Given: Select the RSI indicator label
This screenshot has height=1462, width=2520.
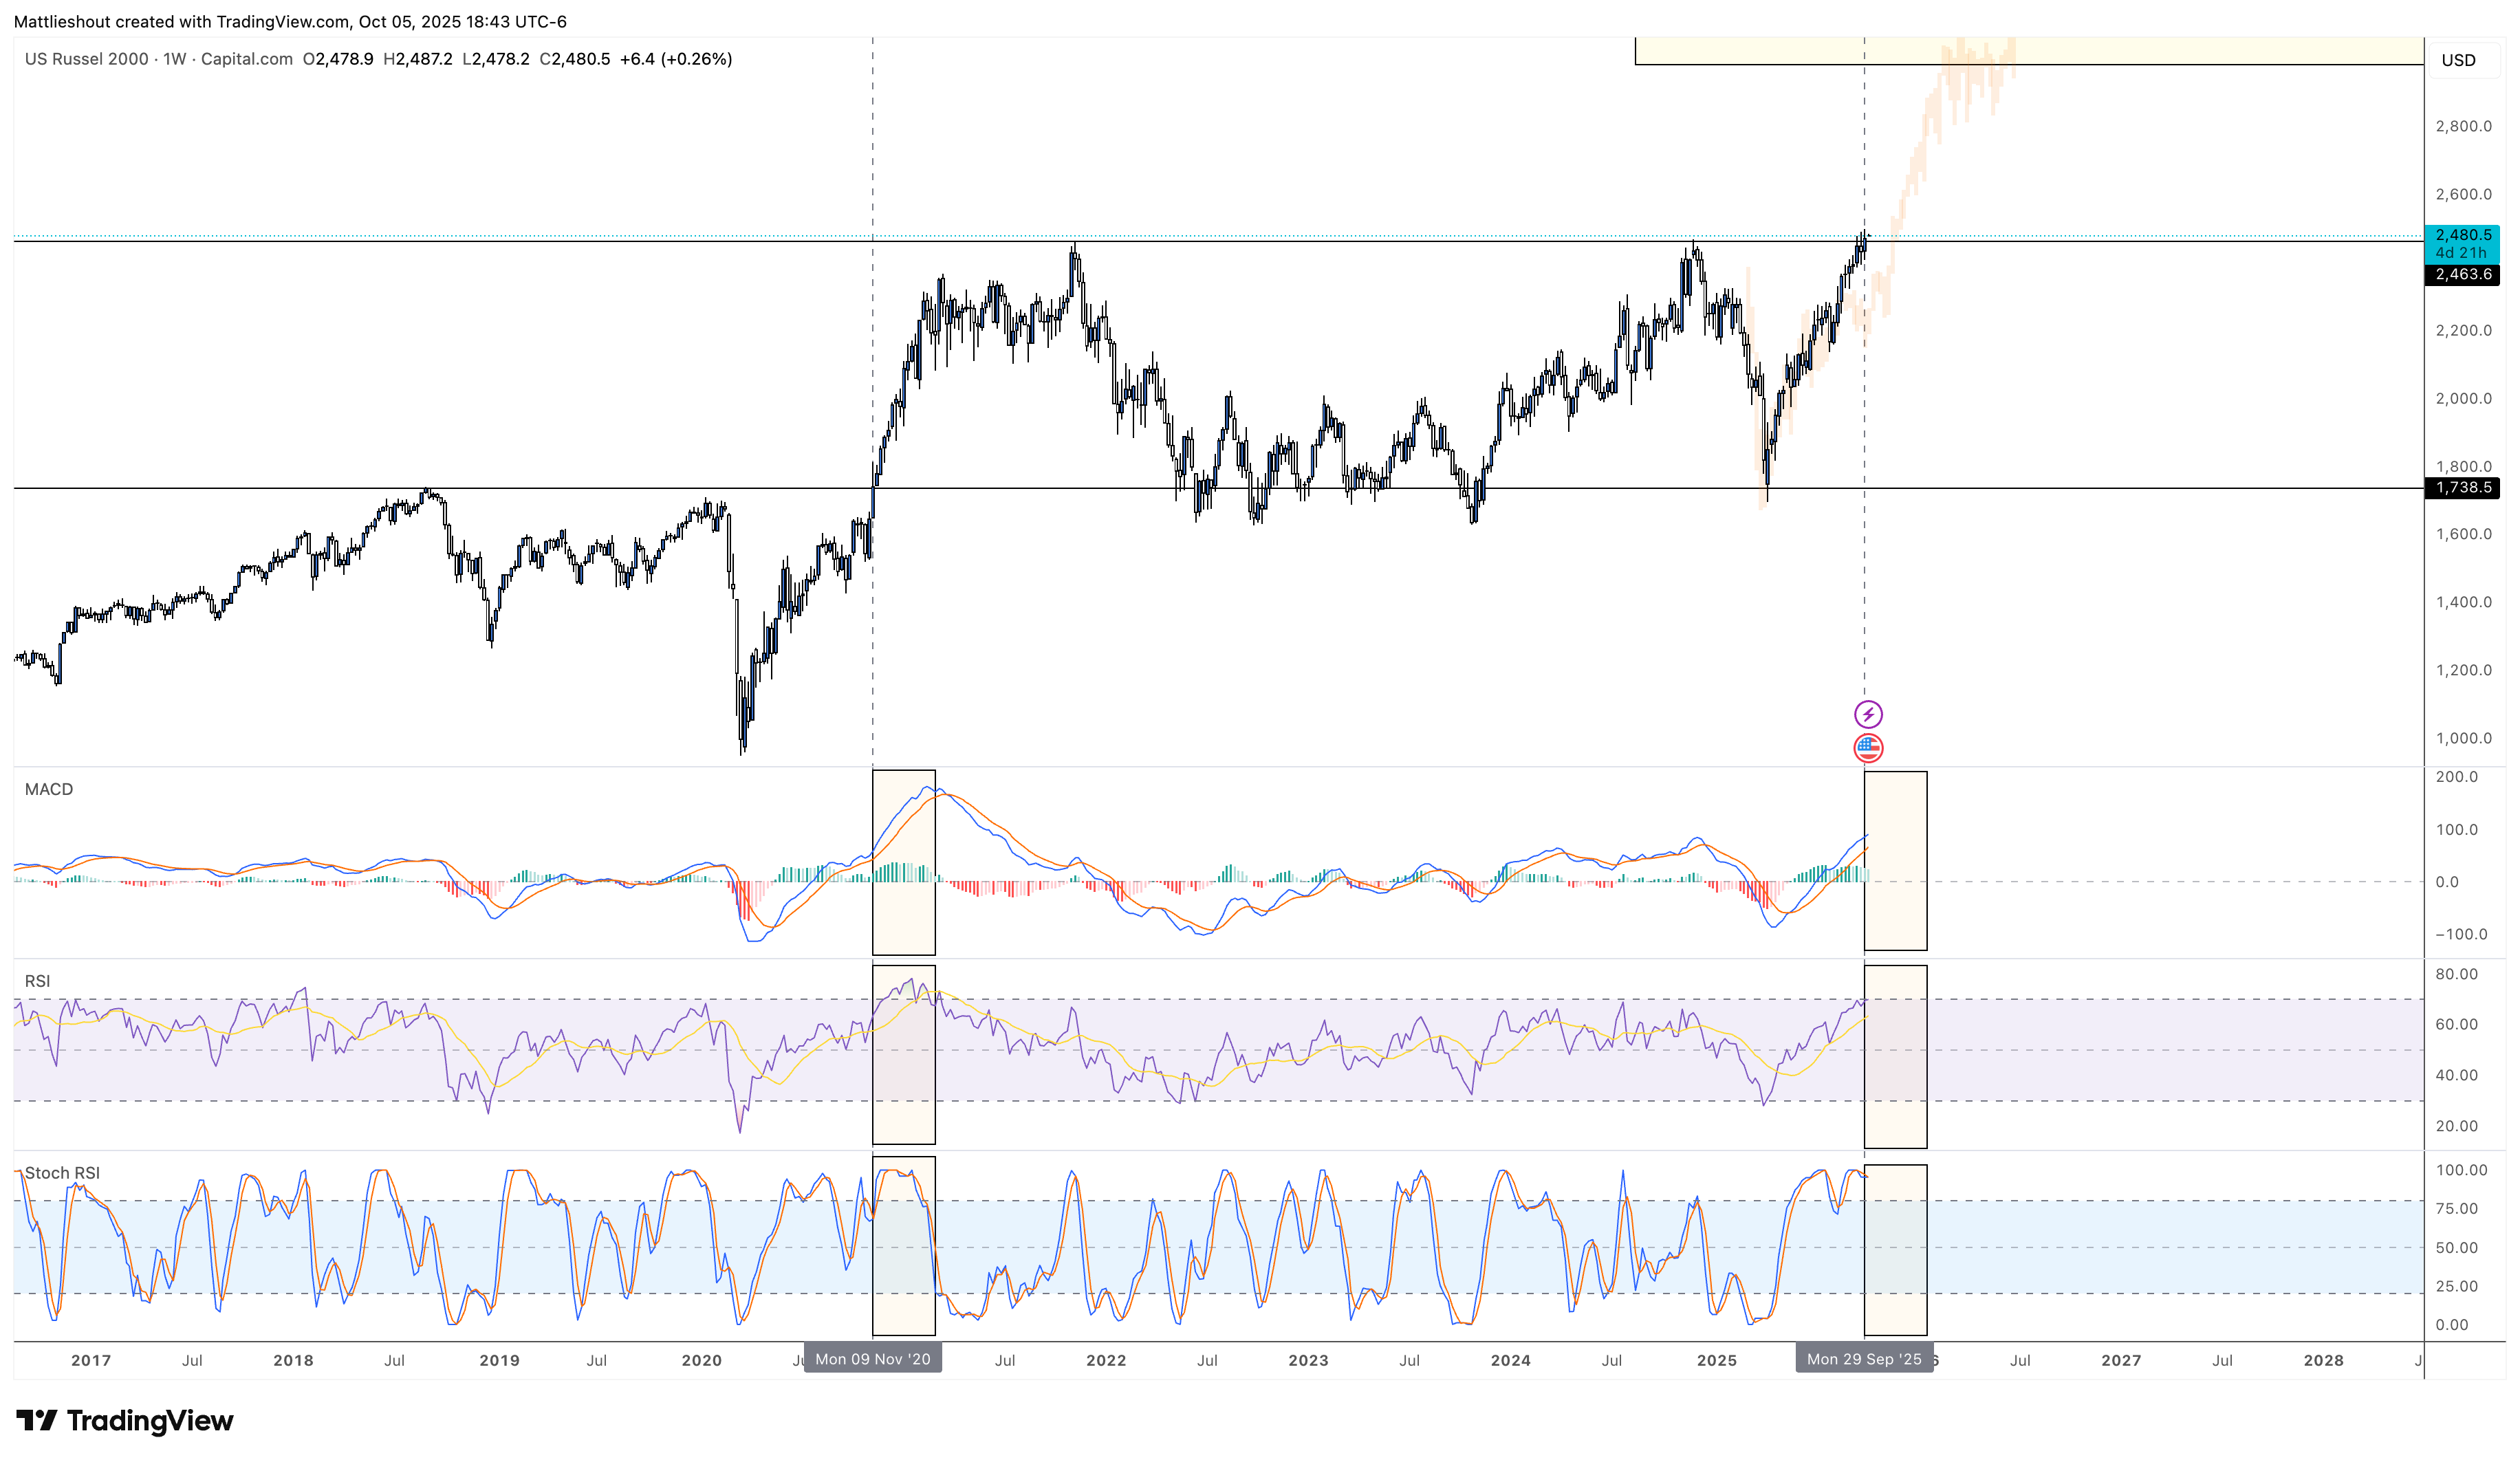Looking at the screenshot, I should tap(37, 981).
